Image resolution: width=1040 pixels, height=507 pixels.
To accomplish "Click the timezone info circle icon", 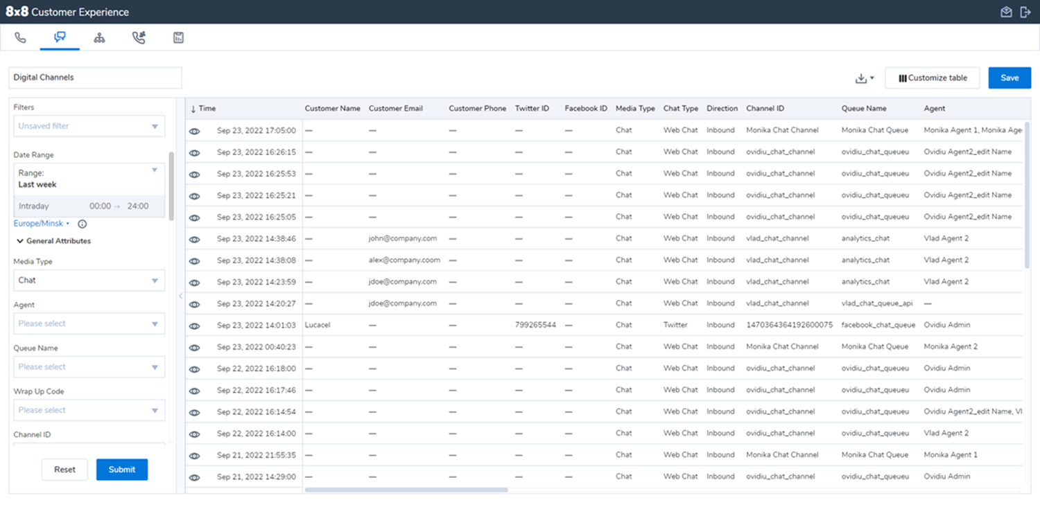I will [83, 224].
